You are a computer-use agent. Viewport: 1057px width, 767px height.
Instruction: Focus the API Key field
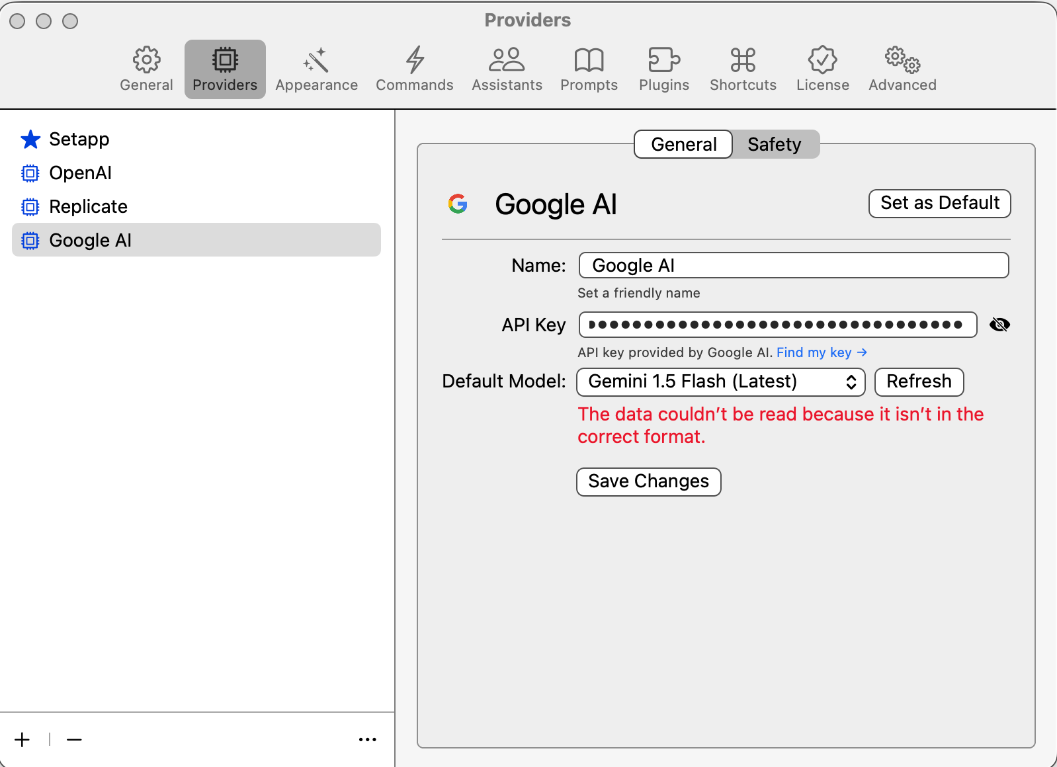(778, 325)
